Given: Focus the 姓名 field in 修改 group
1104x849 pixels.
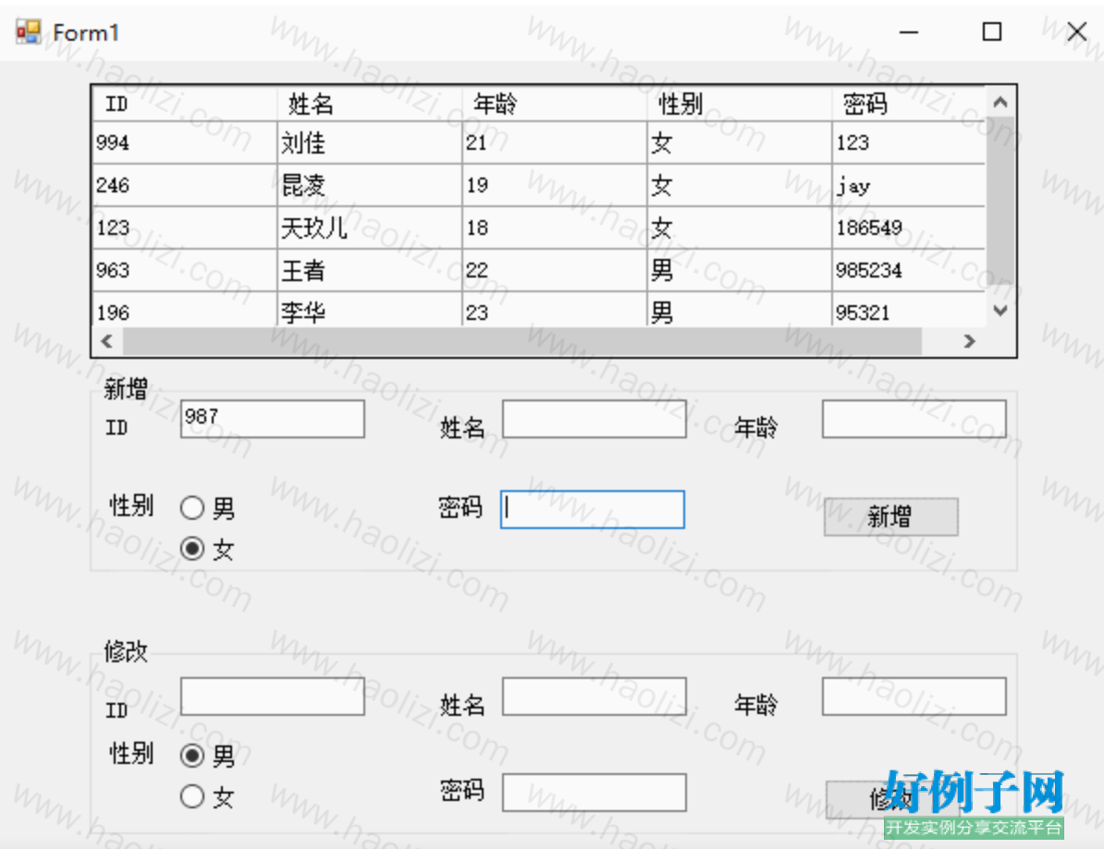Looking at the screenshot, I should (595, 696).
